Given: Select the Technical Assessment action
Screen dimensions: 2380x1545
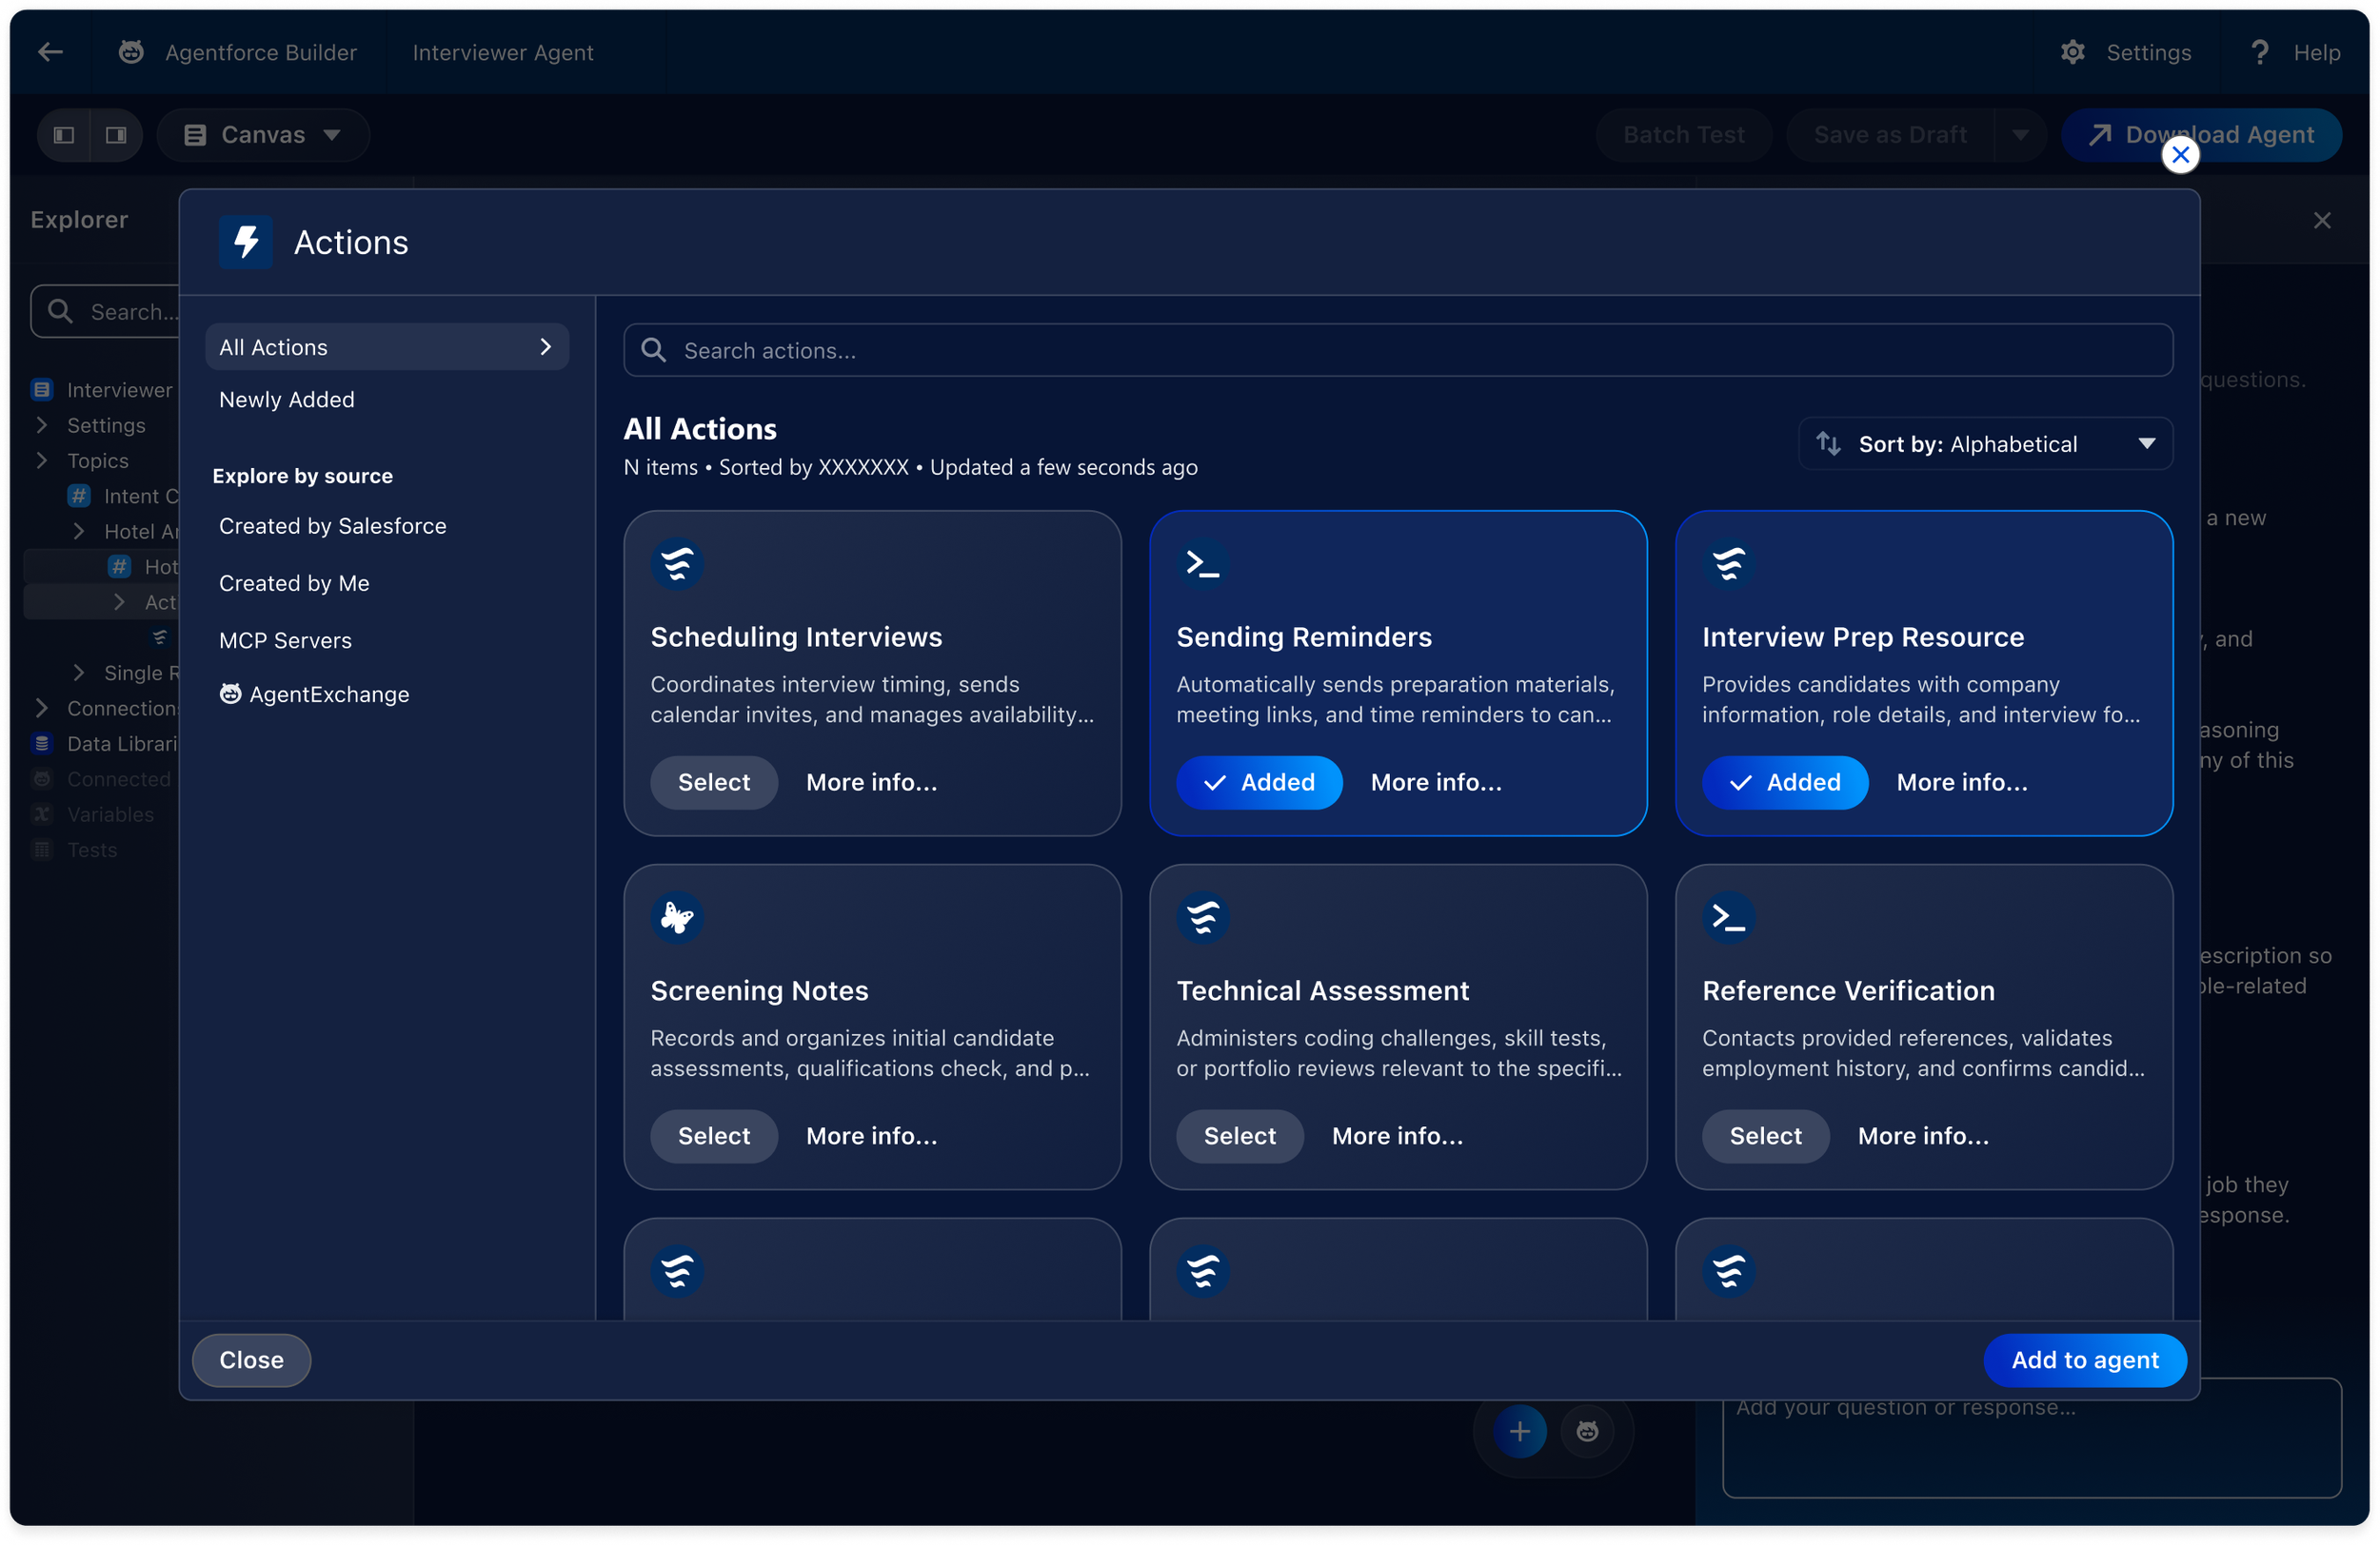Looking at the screenshot, I should [x=1240, y=1135].
